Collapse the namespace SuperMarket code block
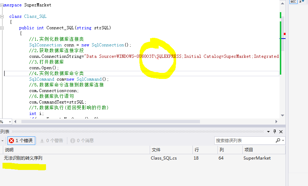Screen dimensions: 308x186 click(x=2, y=5)
